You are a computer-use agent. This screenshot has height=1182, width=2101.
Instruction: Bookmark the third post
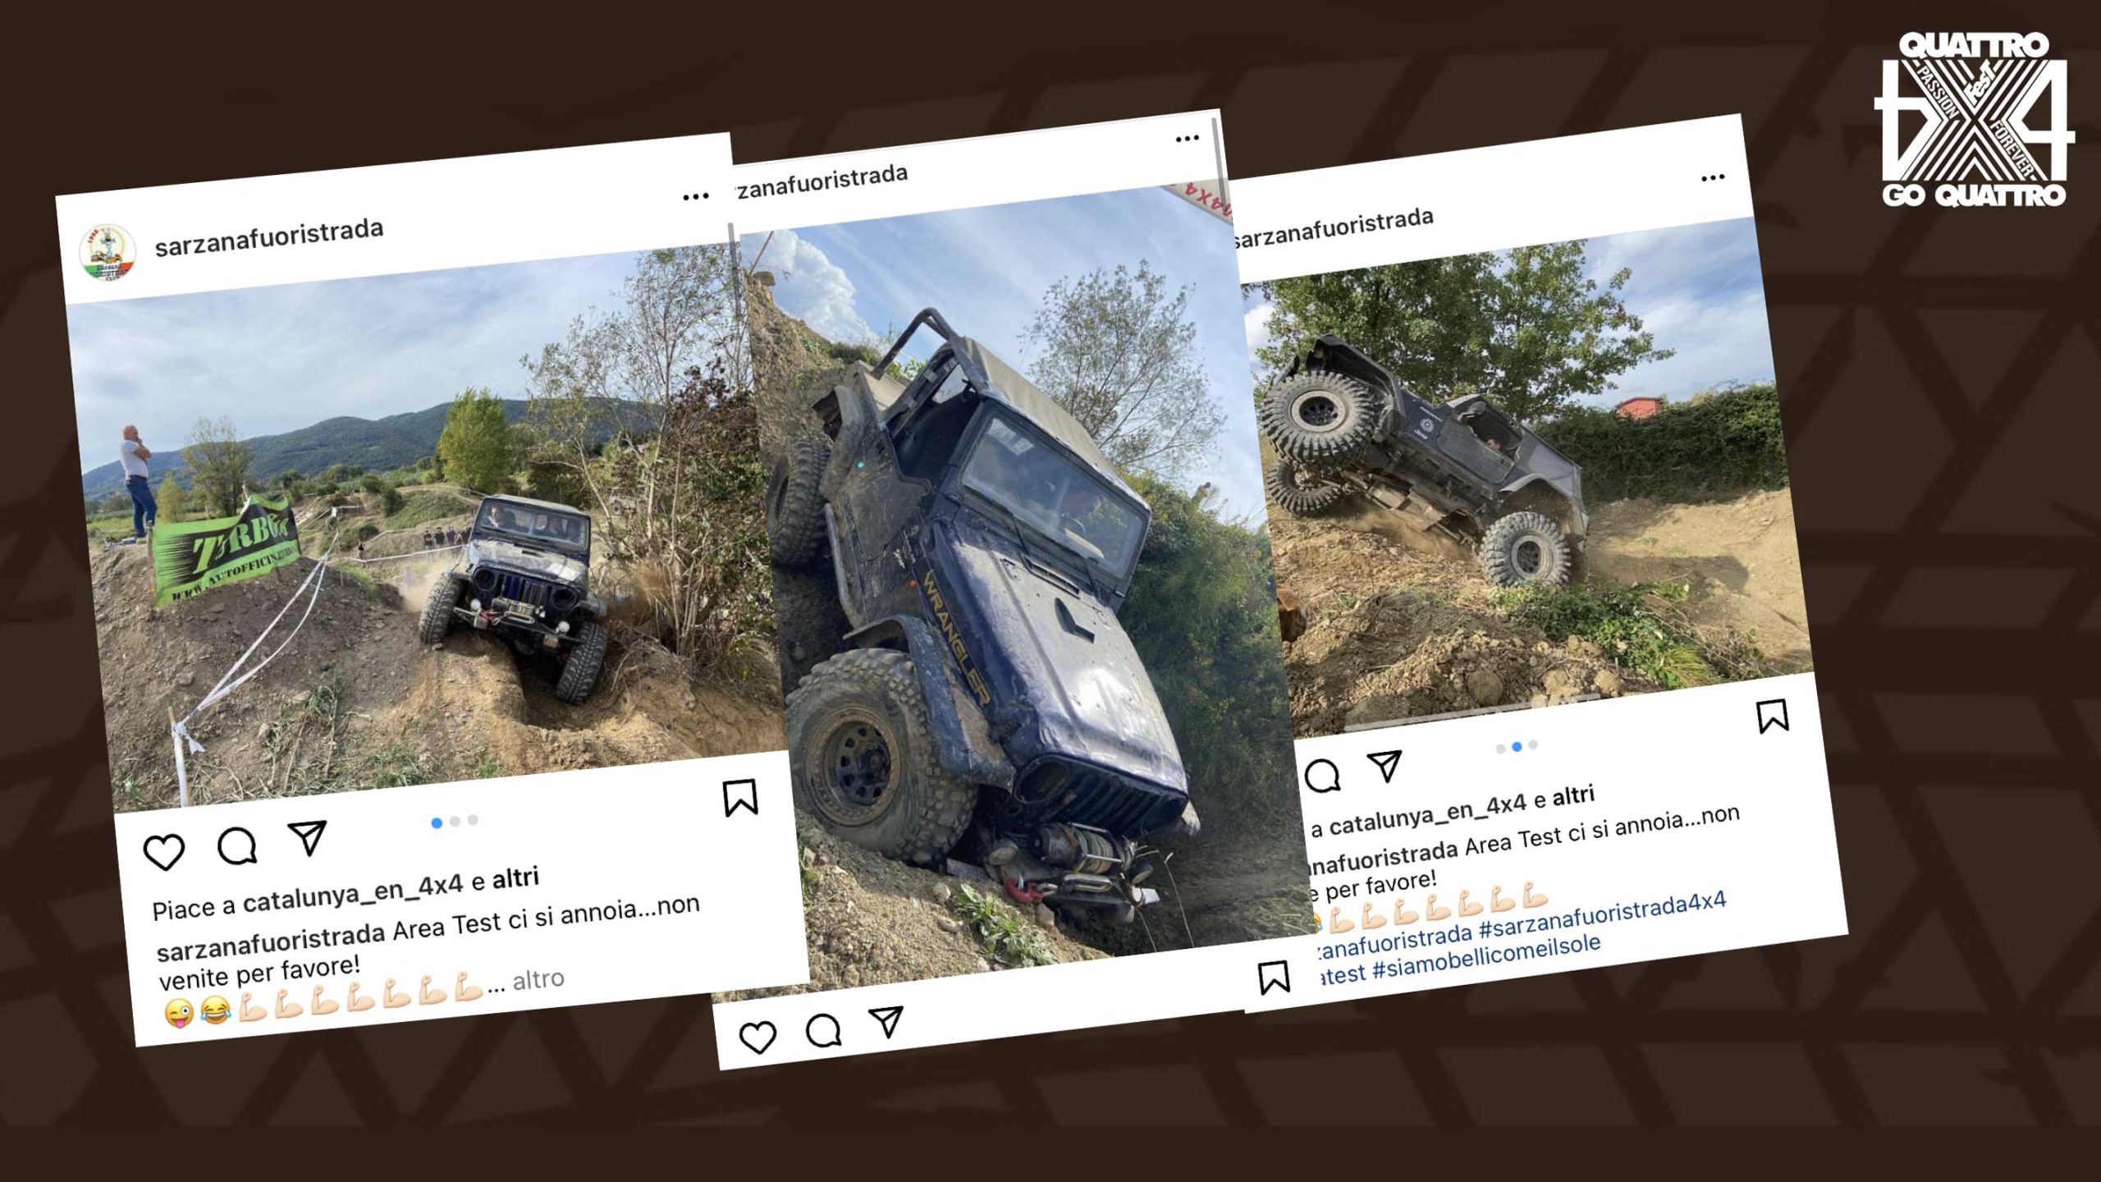pos(1773,716)
